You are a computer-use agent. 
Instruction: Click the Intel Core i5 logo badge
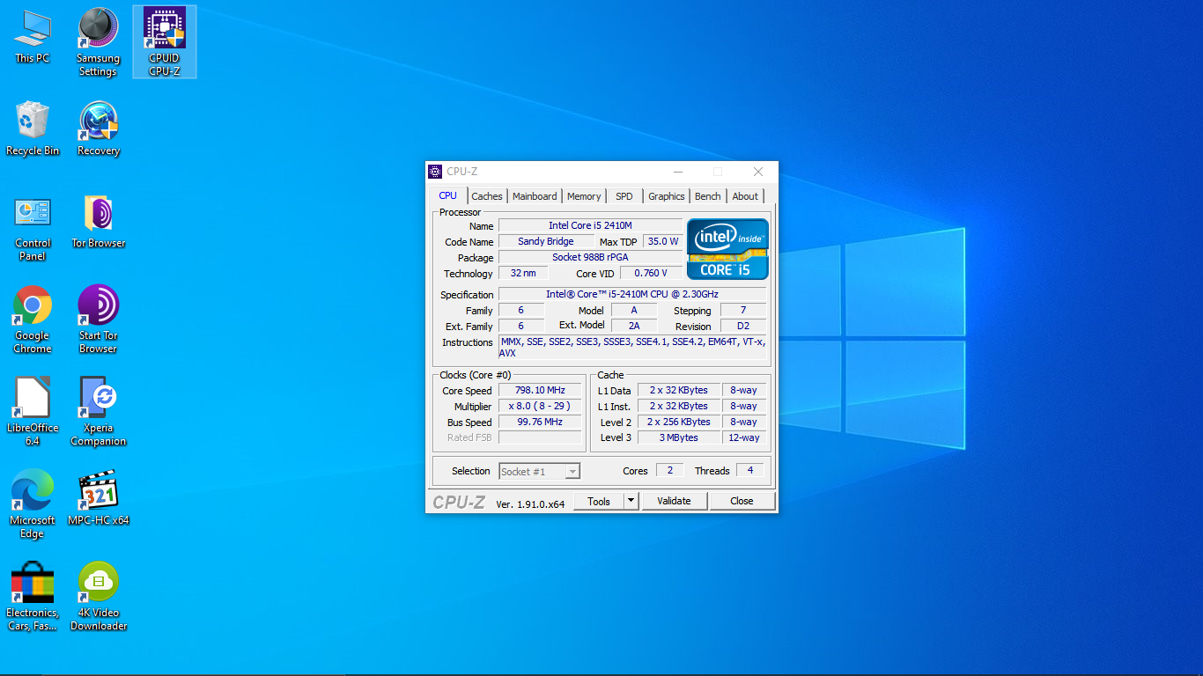click(x=727, y=249)
